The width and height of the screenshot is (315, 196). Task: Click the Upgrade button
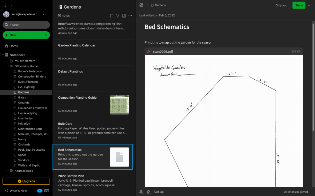(26, 181)
